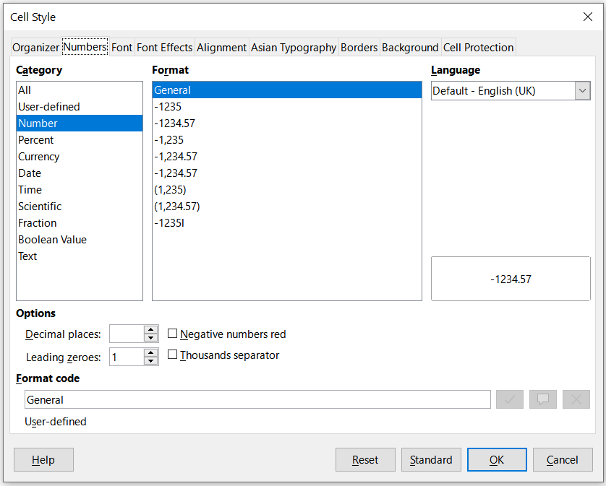606x486 pixels.
Task: Click the green checkmark Add format icon
Action: pyautogui.click(x=509, y=399)
